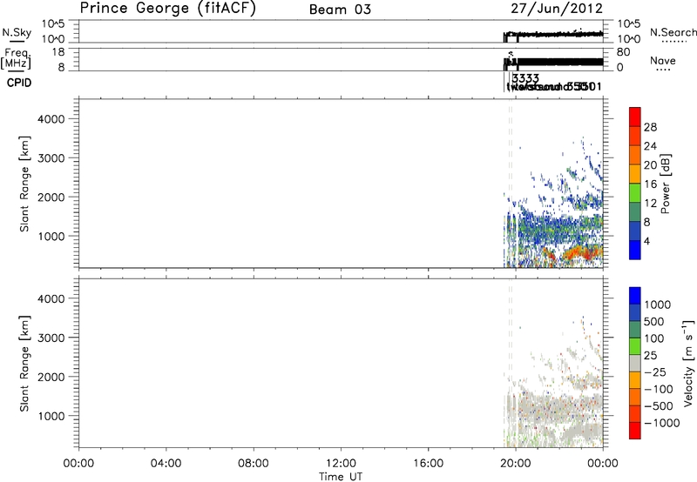
Task: Click the CPID value "3333"
Action: [x=525, y=78]
